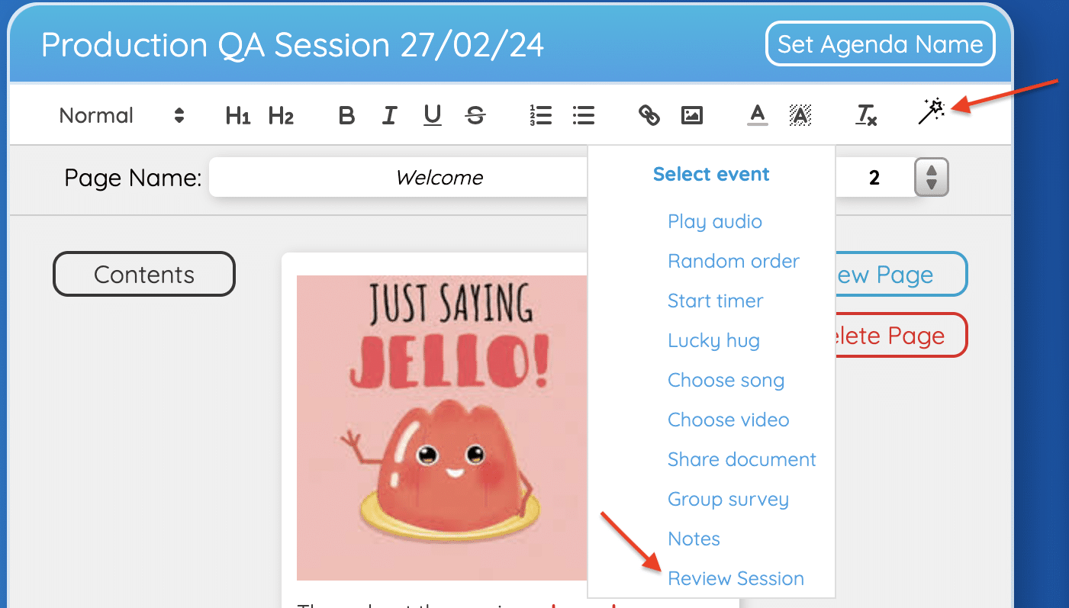Viewport: 1069px width, 608px height.
Task: Insert an image into page
Action: tap(691, 116)
